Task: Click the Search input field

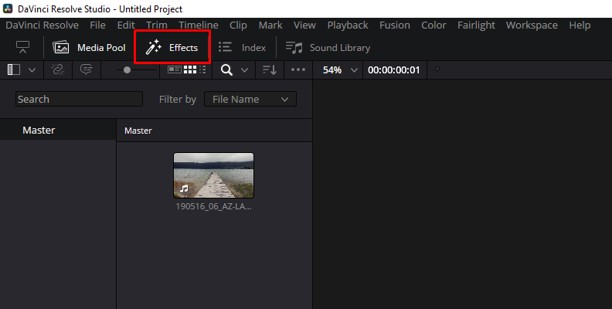Action: pos(80,99)
